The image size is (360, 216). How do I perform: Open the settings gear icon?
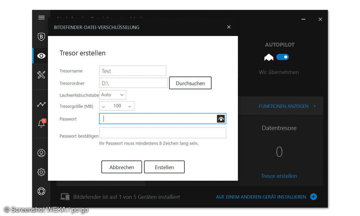pos(41,172)
